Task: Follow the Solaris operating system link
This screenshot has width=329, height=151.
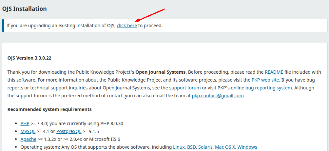Action: (x=205, y=147)
